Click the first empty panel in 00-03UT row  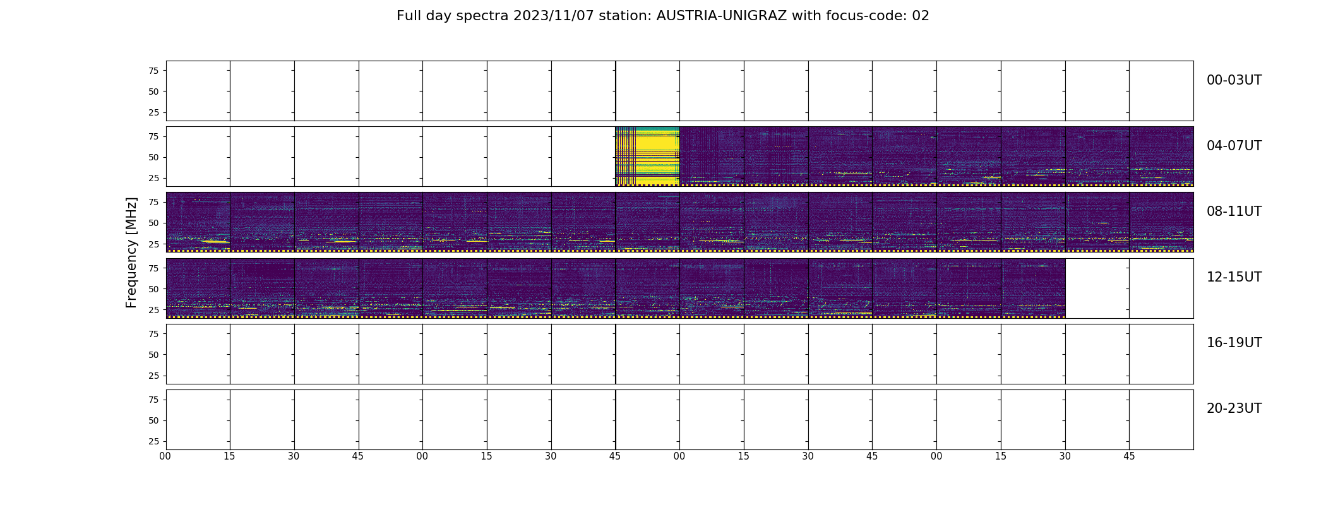point(198,90)
